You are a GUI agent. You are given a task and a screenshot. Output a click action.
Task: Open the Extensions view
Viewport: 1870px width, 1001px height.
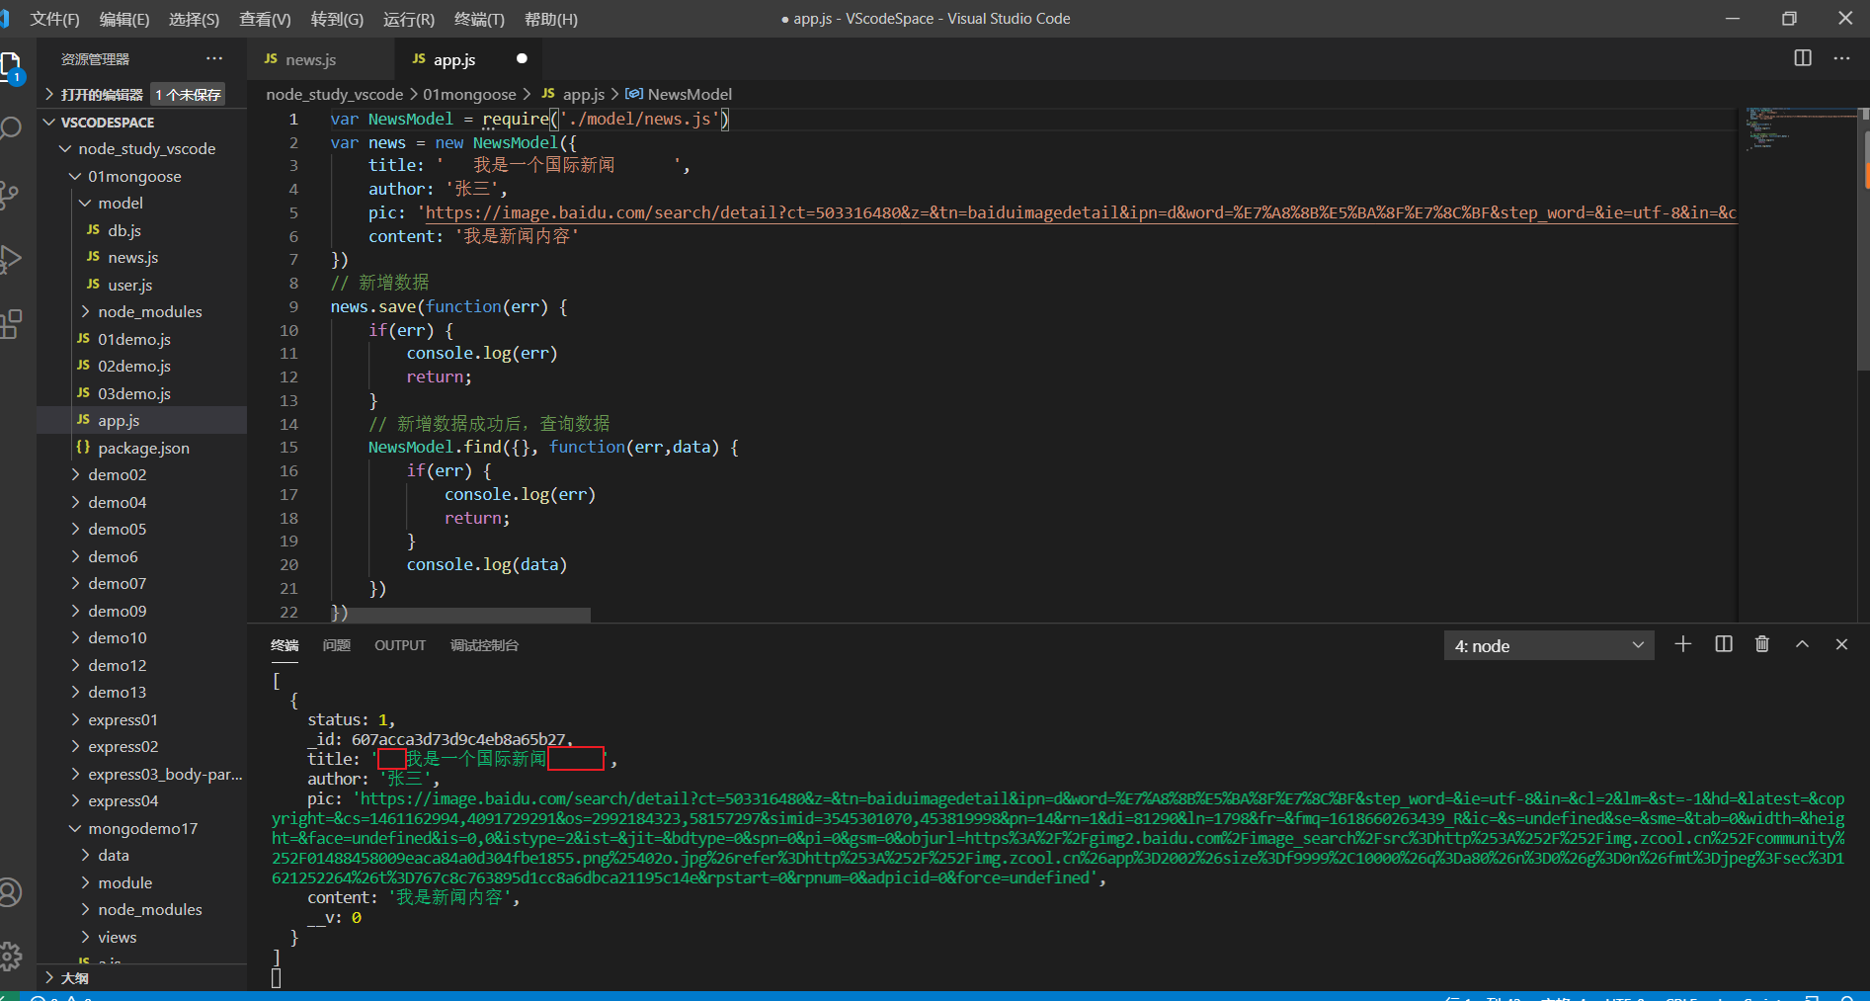click(10, 324)
